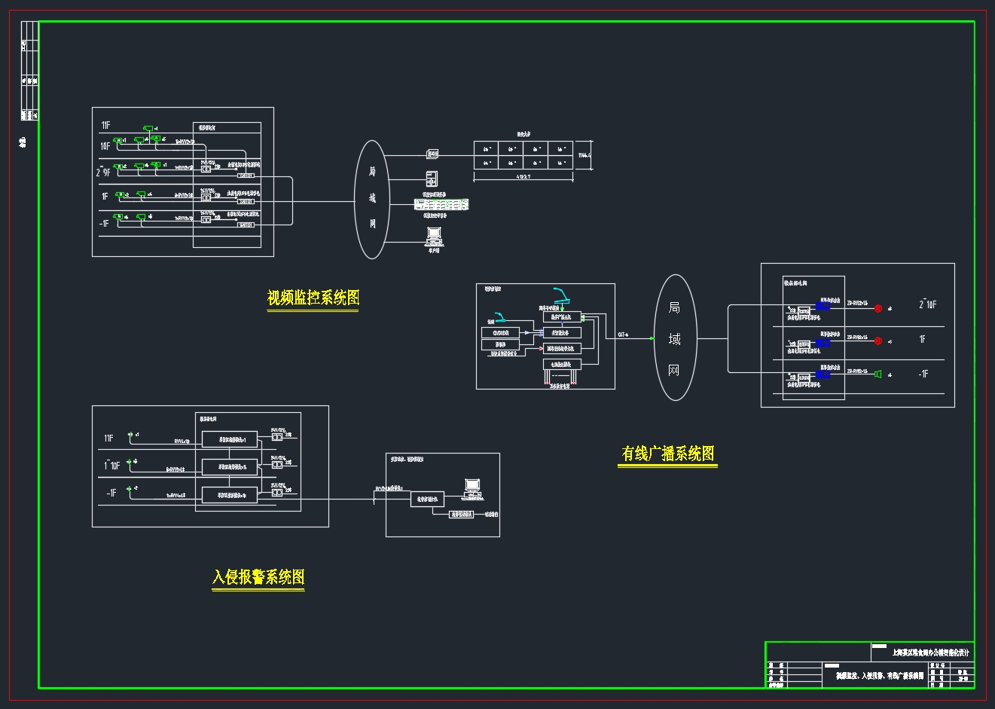This screenshot has width=995, height=709.
Task: Select the 局域网 ellipse in broadcast diagram
Action: pos(675,338)
